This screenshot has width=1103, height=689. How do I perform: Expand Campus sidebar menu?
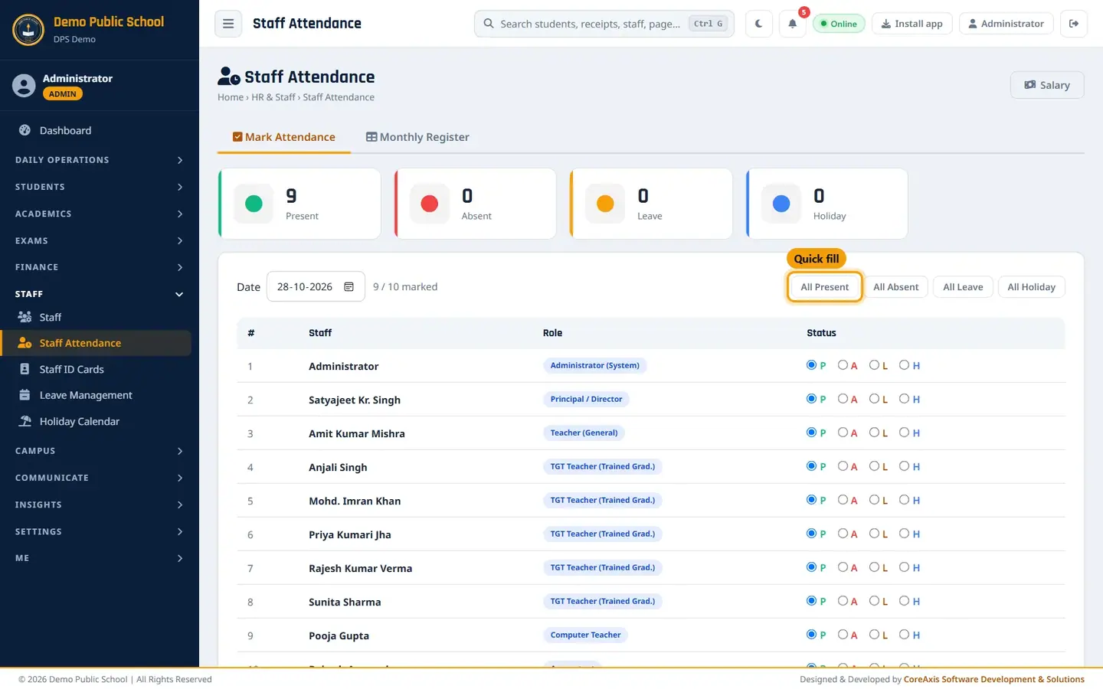click(100, 451)
